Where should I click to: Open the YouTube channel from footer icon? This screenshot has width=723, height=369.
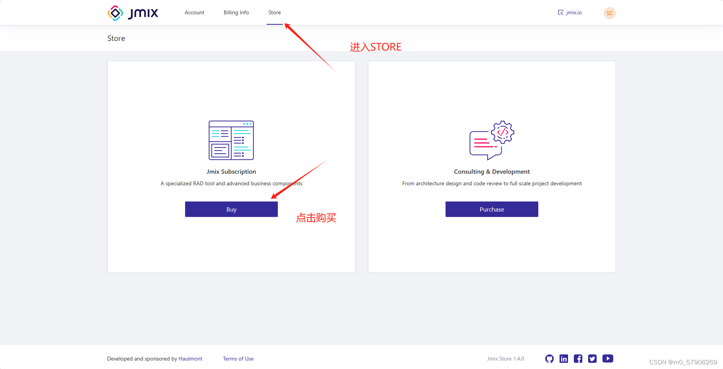(607, 359)
